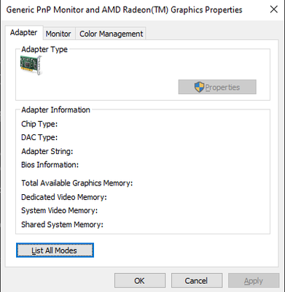285x292 pixels.
Task: Click Total Available Graphics Memory label
Action: (77, 183)
